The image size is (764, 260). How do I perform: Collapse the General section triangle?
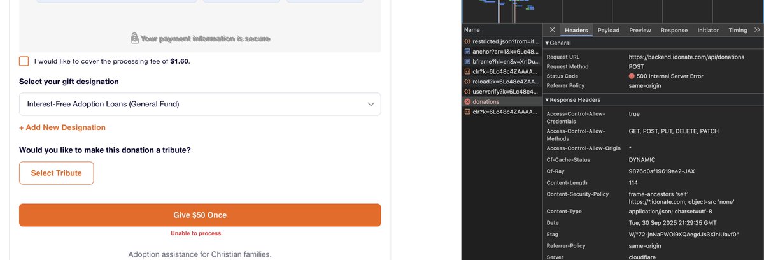(548, 43)
